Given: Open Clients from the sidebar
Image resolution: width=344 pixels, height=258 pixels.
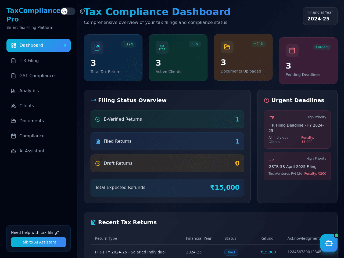Looking at the screenshot, I should tap(38, 106).
